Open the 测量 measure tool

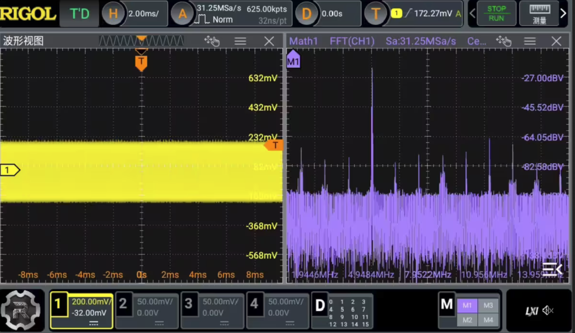point(539,14)
